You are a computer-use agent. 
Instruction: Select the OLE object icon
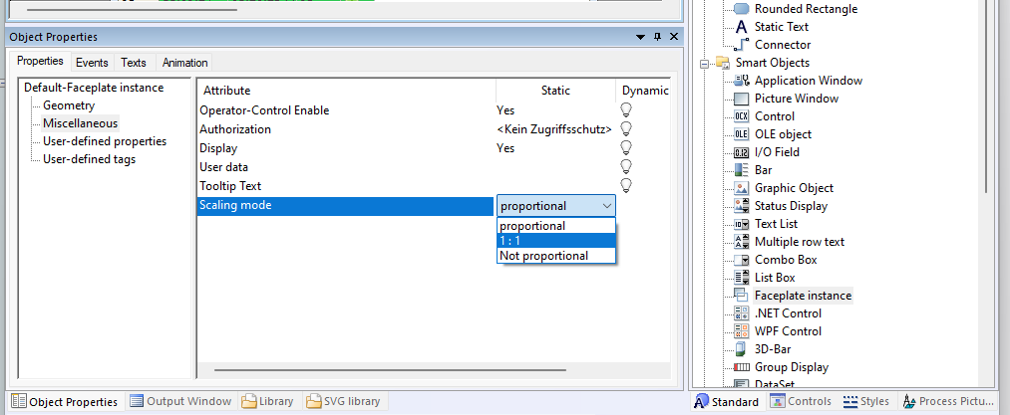click(x=742, y=134)
